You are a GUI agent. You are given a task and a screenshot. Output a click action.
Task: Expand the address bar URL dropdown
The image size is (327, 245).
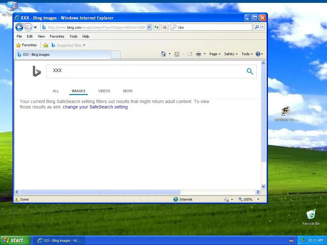[x=149, y=27]
